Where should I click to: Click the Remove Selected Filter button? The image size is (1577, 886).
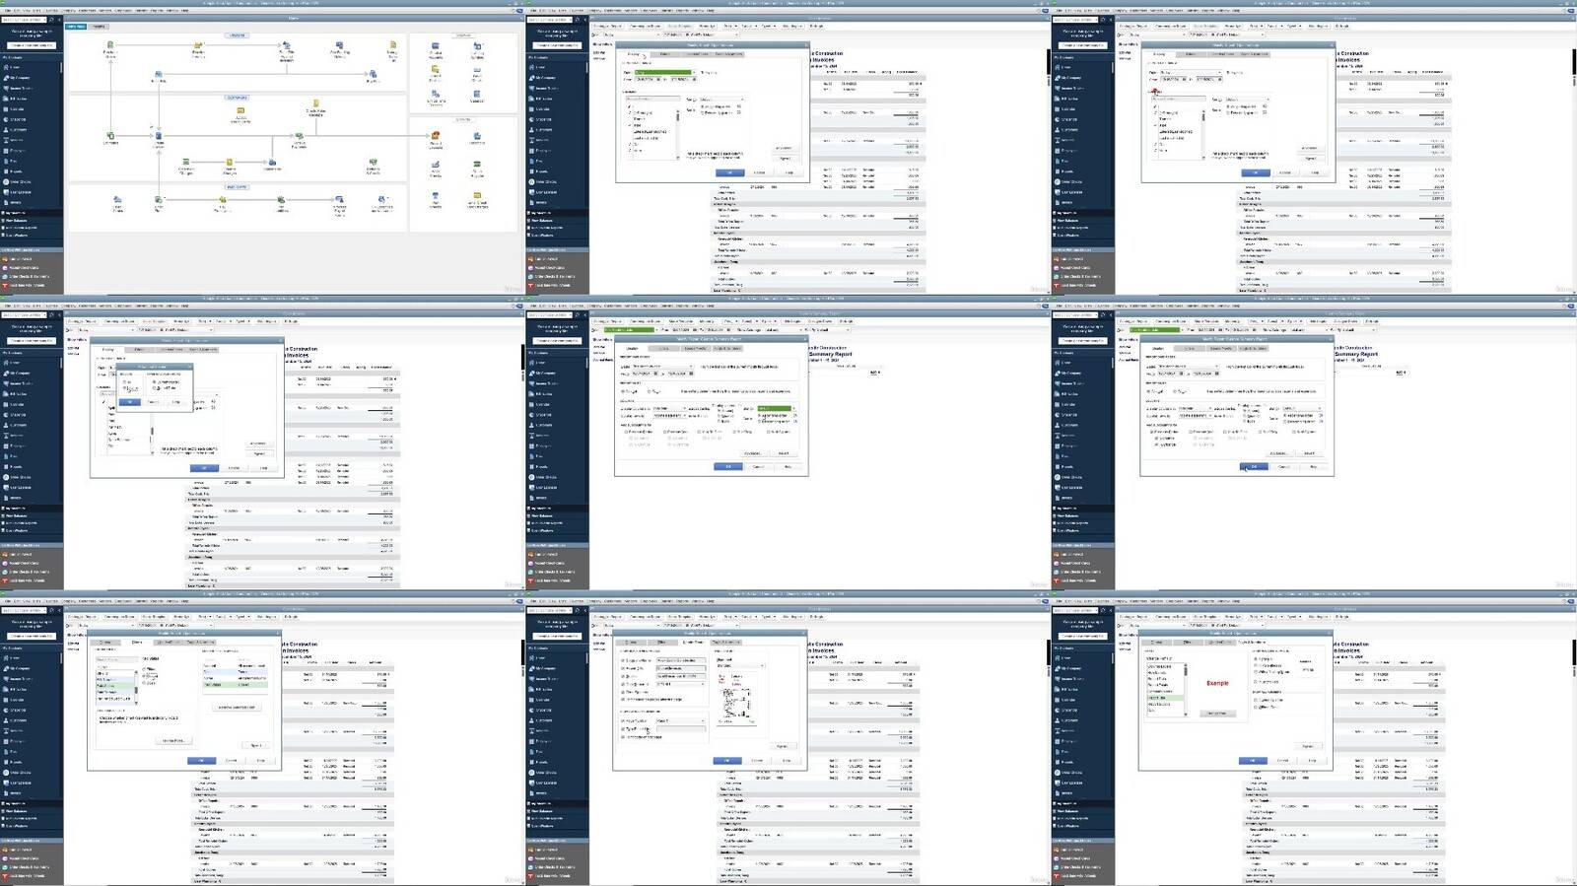click(240, 708)
